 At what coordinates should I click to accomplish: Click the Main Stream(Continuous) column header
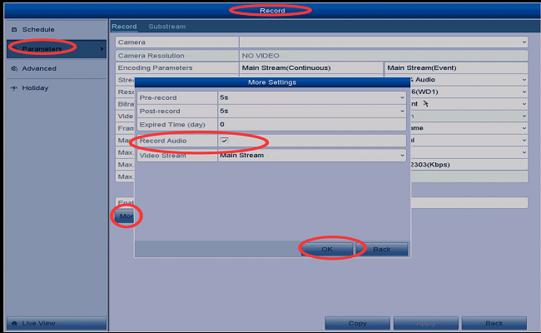tap(286, 68)
